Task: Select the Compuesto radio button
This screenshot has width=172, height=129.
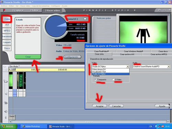Action: click(x=95, y=79)
